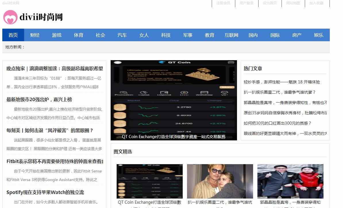Click the 由于今天开始在美国 summary text

pyautogui.click(x=54, y=175)
